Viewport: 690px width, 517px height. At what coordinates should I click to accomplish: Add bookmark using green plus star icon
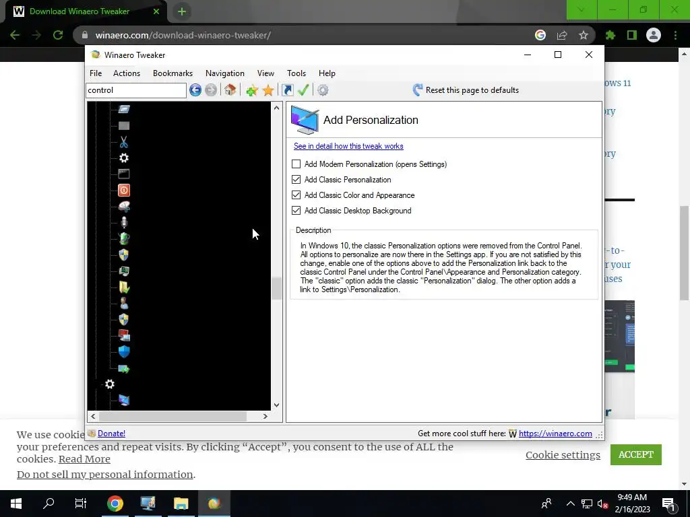tap(252, 90)
